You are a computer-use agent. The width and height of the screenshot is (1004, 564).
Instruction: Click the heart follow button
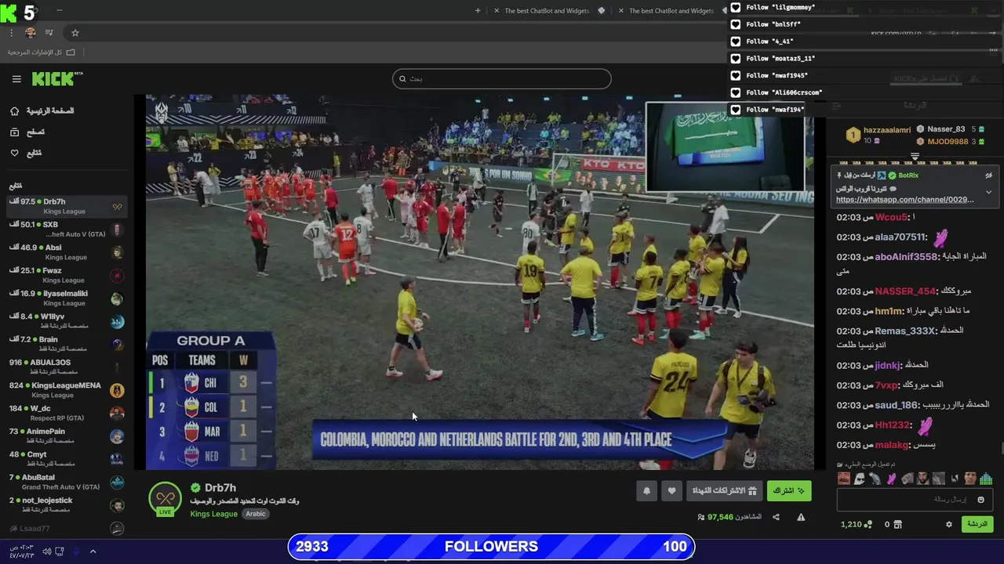click(x=671, y=491)
